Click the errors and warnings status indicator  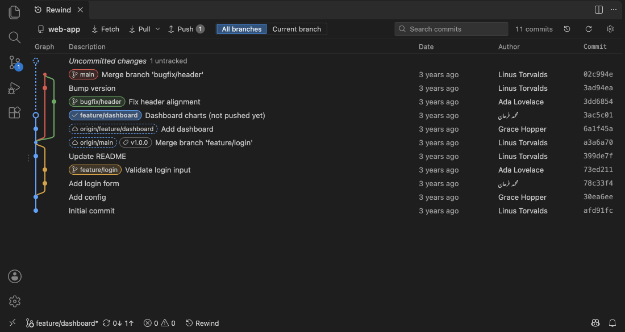(x=160, y=323)
